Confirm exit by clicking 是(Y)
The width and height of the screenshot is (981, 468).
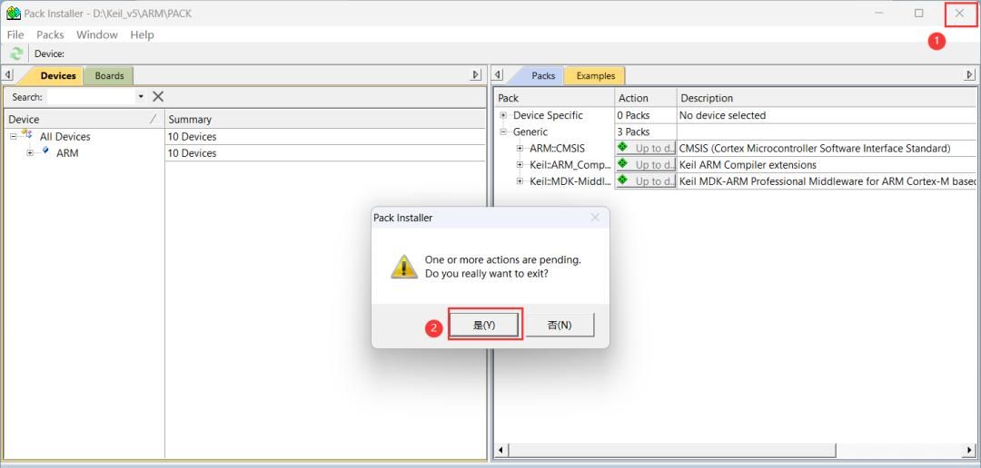(x=484, y=325)
